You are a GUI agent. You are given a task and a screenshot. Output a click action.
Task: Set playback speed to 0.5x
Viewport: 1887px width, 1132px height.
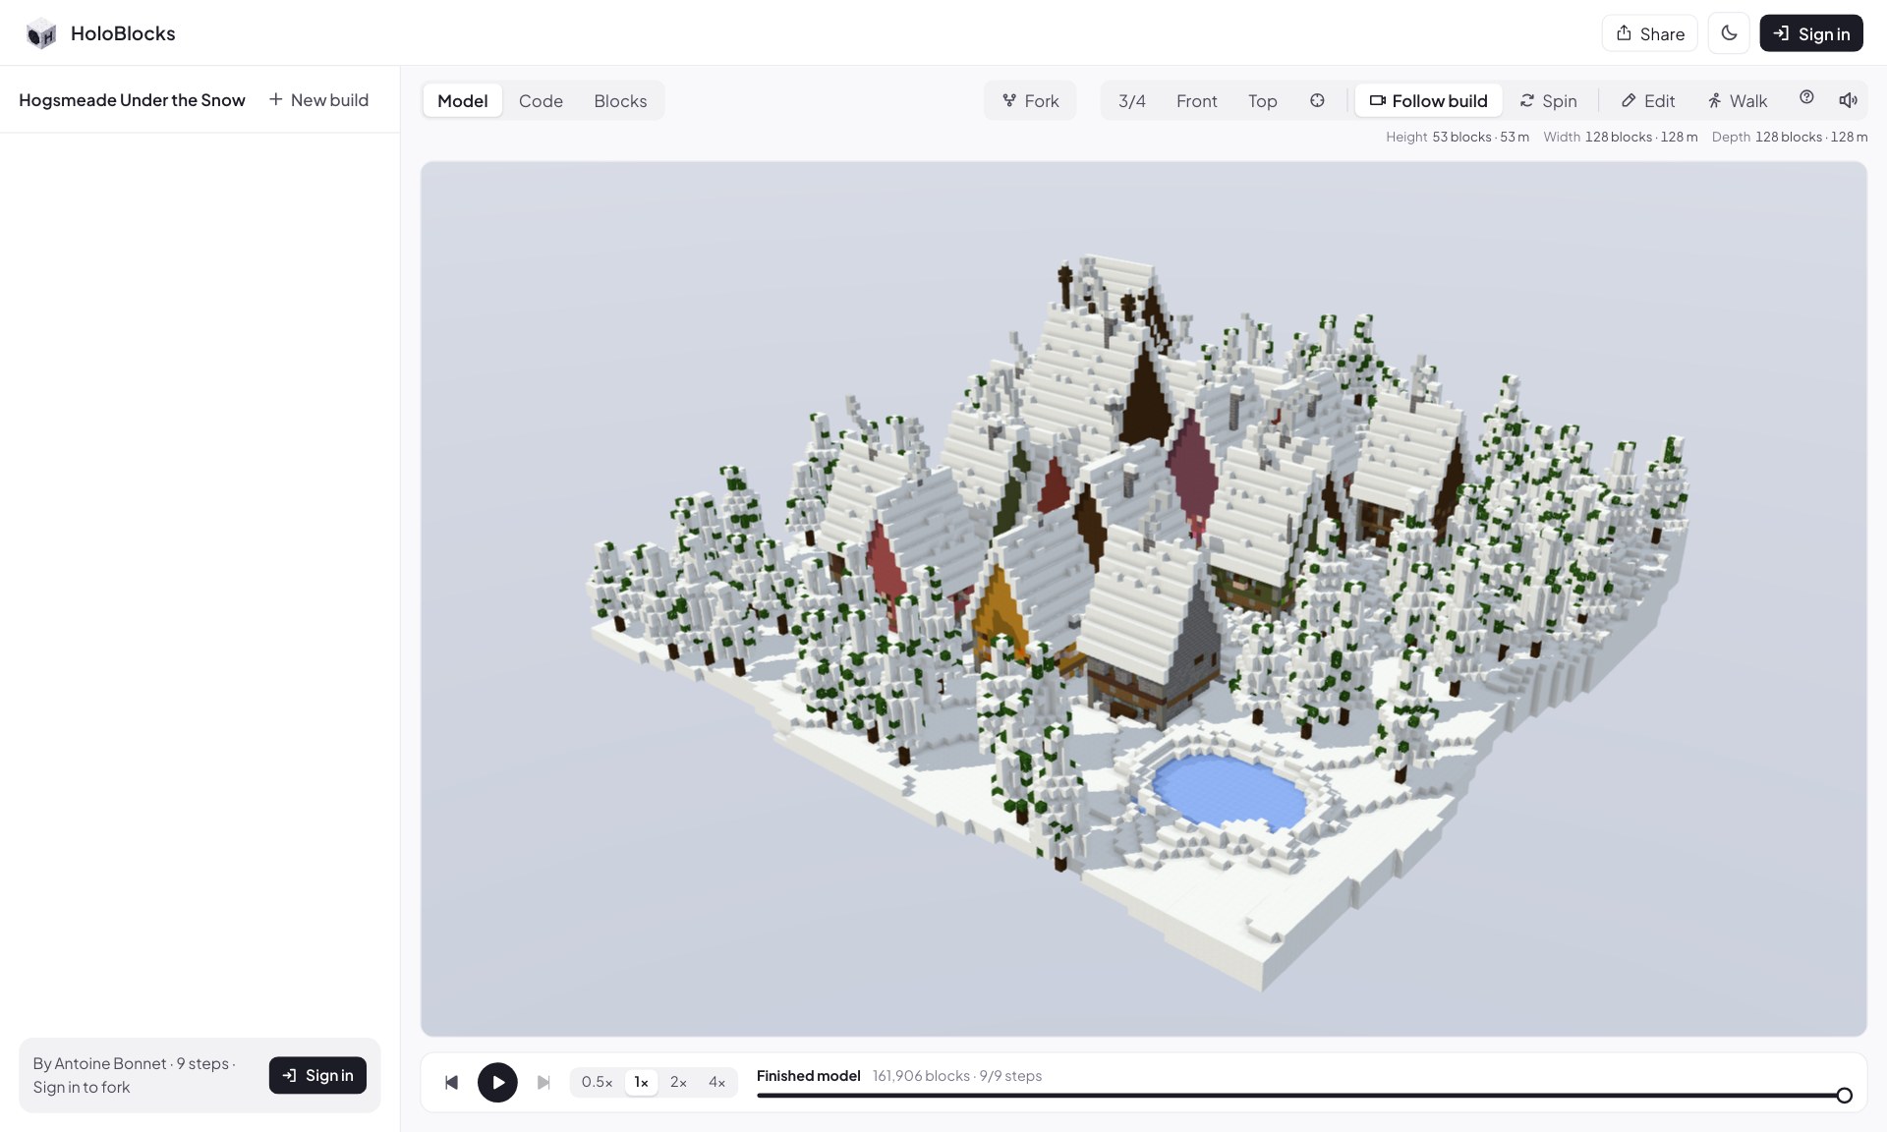pos(597,1082)
